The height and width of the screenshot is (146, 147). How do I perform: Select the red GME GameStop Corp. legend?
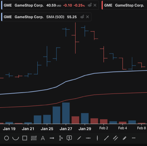tap(124, 5)
